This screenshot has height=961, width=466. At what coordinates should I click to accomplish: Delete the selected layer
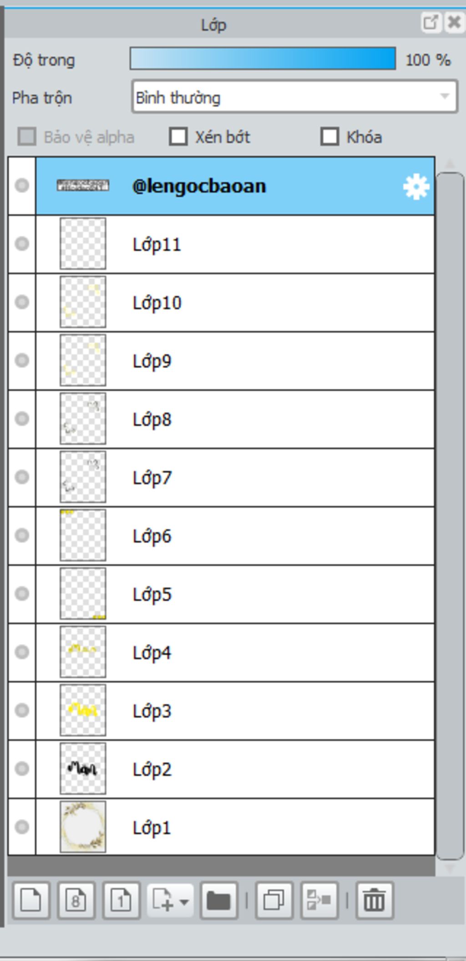click(374, 900)
